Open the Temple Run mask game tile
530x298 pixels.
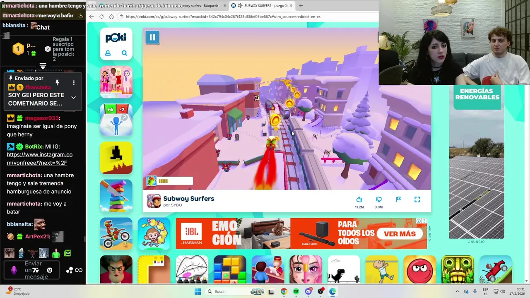coord(458,269)
